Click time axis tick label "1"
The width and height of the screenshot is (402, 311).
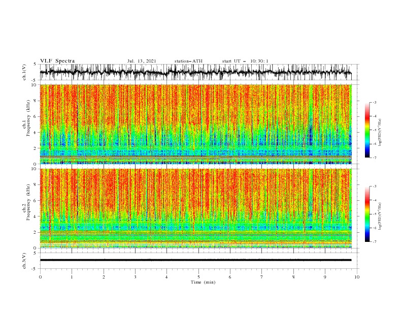click(72, 277)
